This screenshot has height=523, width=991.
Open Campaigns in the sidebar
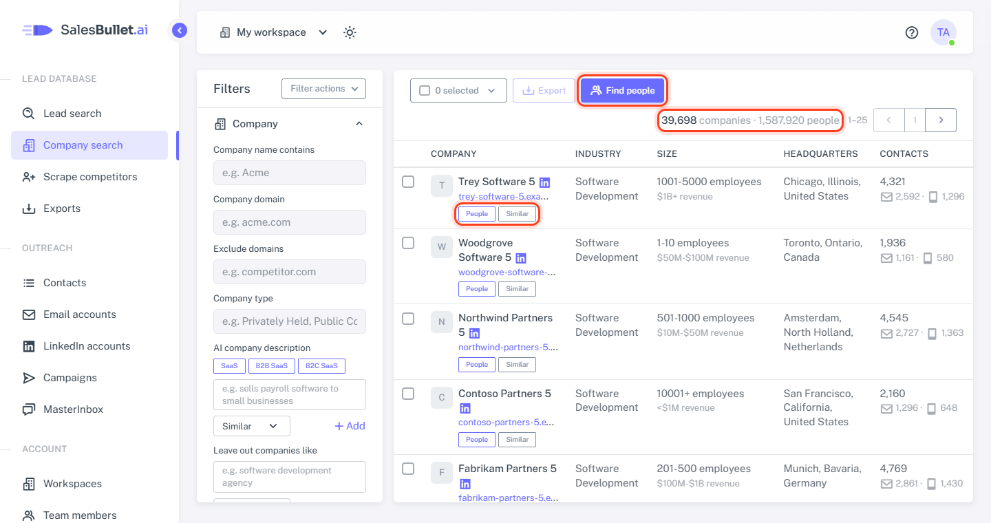pyautogui.click(x=89, y=378)
